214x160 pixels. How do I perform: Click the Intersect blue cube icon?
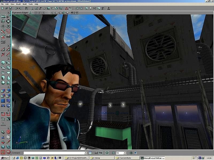pos(3,96)
